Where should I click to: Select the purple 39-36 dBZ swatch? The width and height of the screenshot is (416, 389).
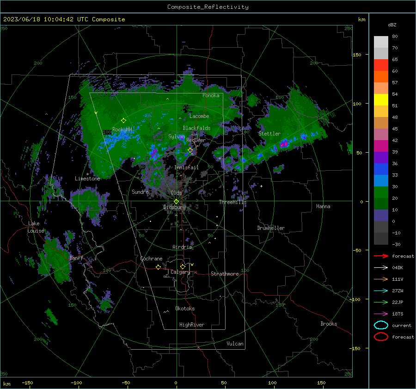click(381, 157)
